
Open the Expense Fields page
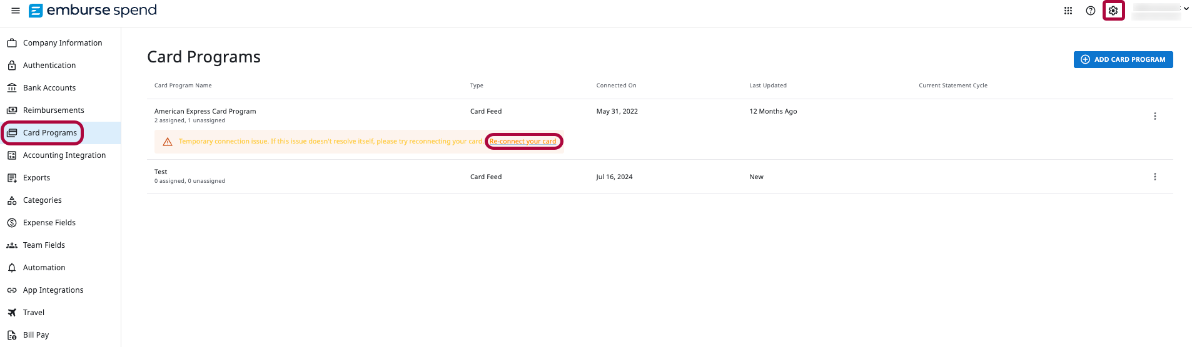(49, 223)
